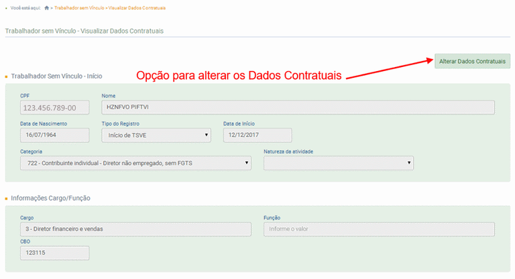This screenshot has width=515, height=279.
Task: Click the Cargo field
Action: (x=135, y=229)
